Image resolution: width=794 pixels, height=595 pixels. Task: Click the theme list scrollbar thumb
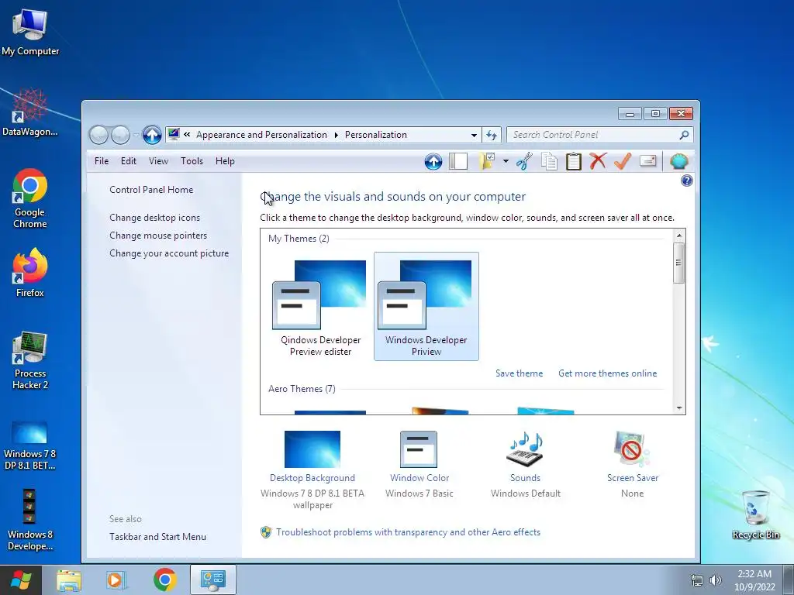(x=679, y=263)
